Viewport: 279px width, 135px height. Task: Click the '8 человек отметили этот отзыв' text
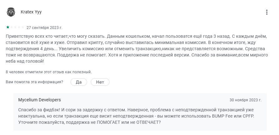point(49,72)
